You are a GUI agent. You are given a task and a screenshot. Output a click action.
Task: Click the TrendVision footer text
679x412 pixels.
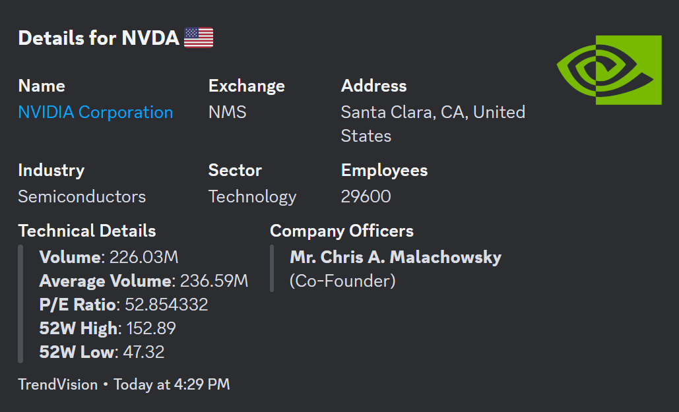click(x=57, y=384)
